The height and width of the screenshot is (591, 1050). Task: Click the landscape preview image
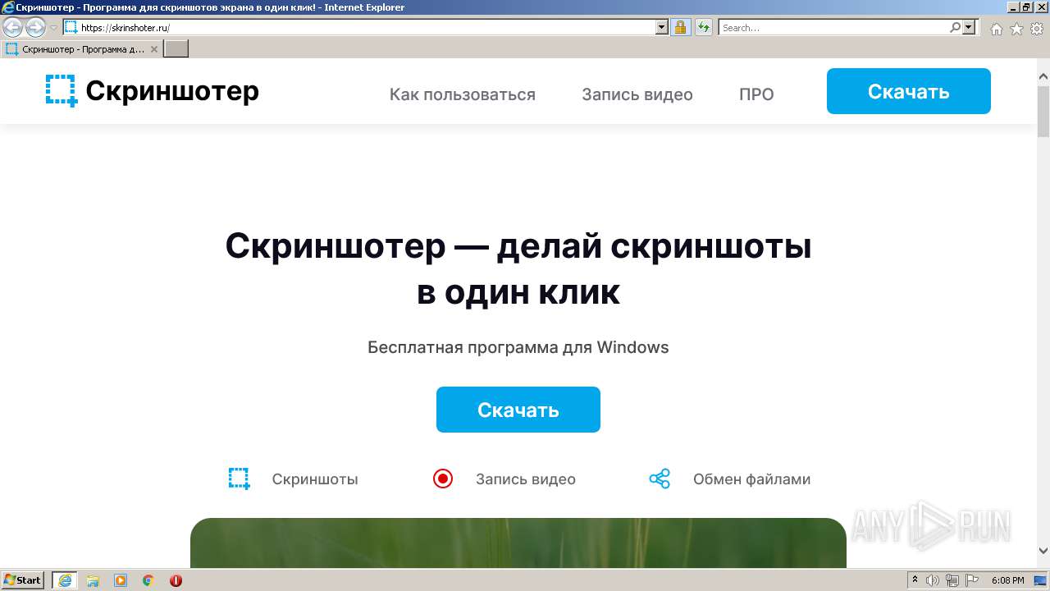coord(518,543)
